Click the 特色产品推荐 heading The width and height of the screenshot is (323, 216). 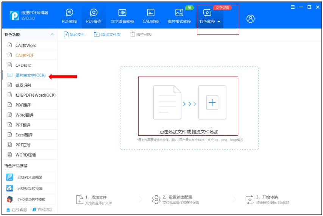click(16, 166)
